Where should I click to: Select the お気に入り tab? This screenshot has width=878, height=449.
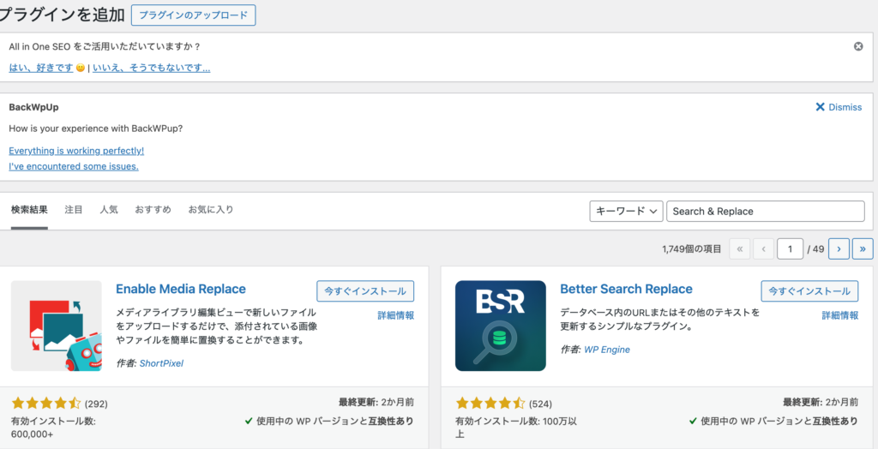coord(211,210)
